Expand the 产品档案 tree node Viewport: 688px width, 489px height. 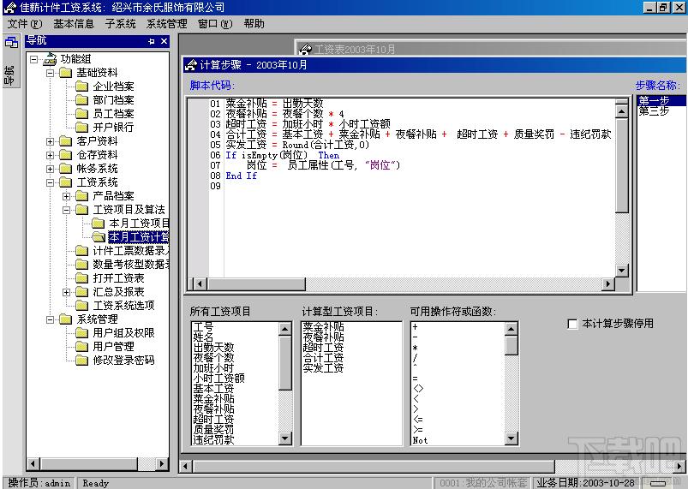click(66, 196)
